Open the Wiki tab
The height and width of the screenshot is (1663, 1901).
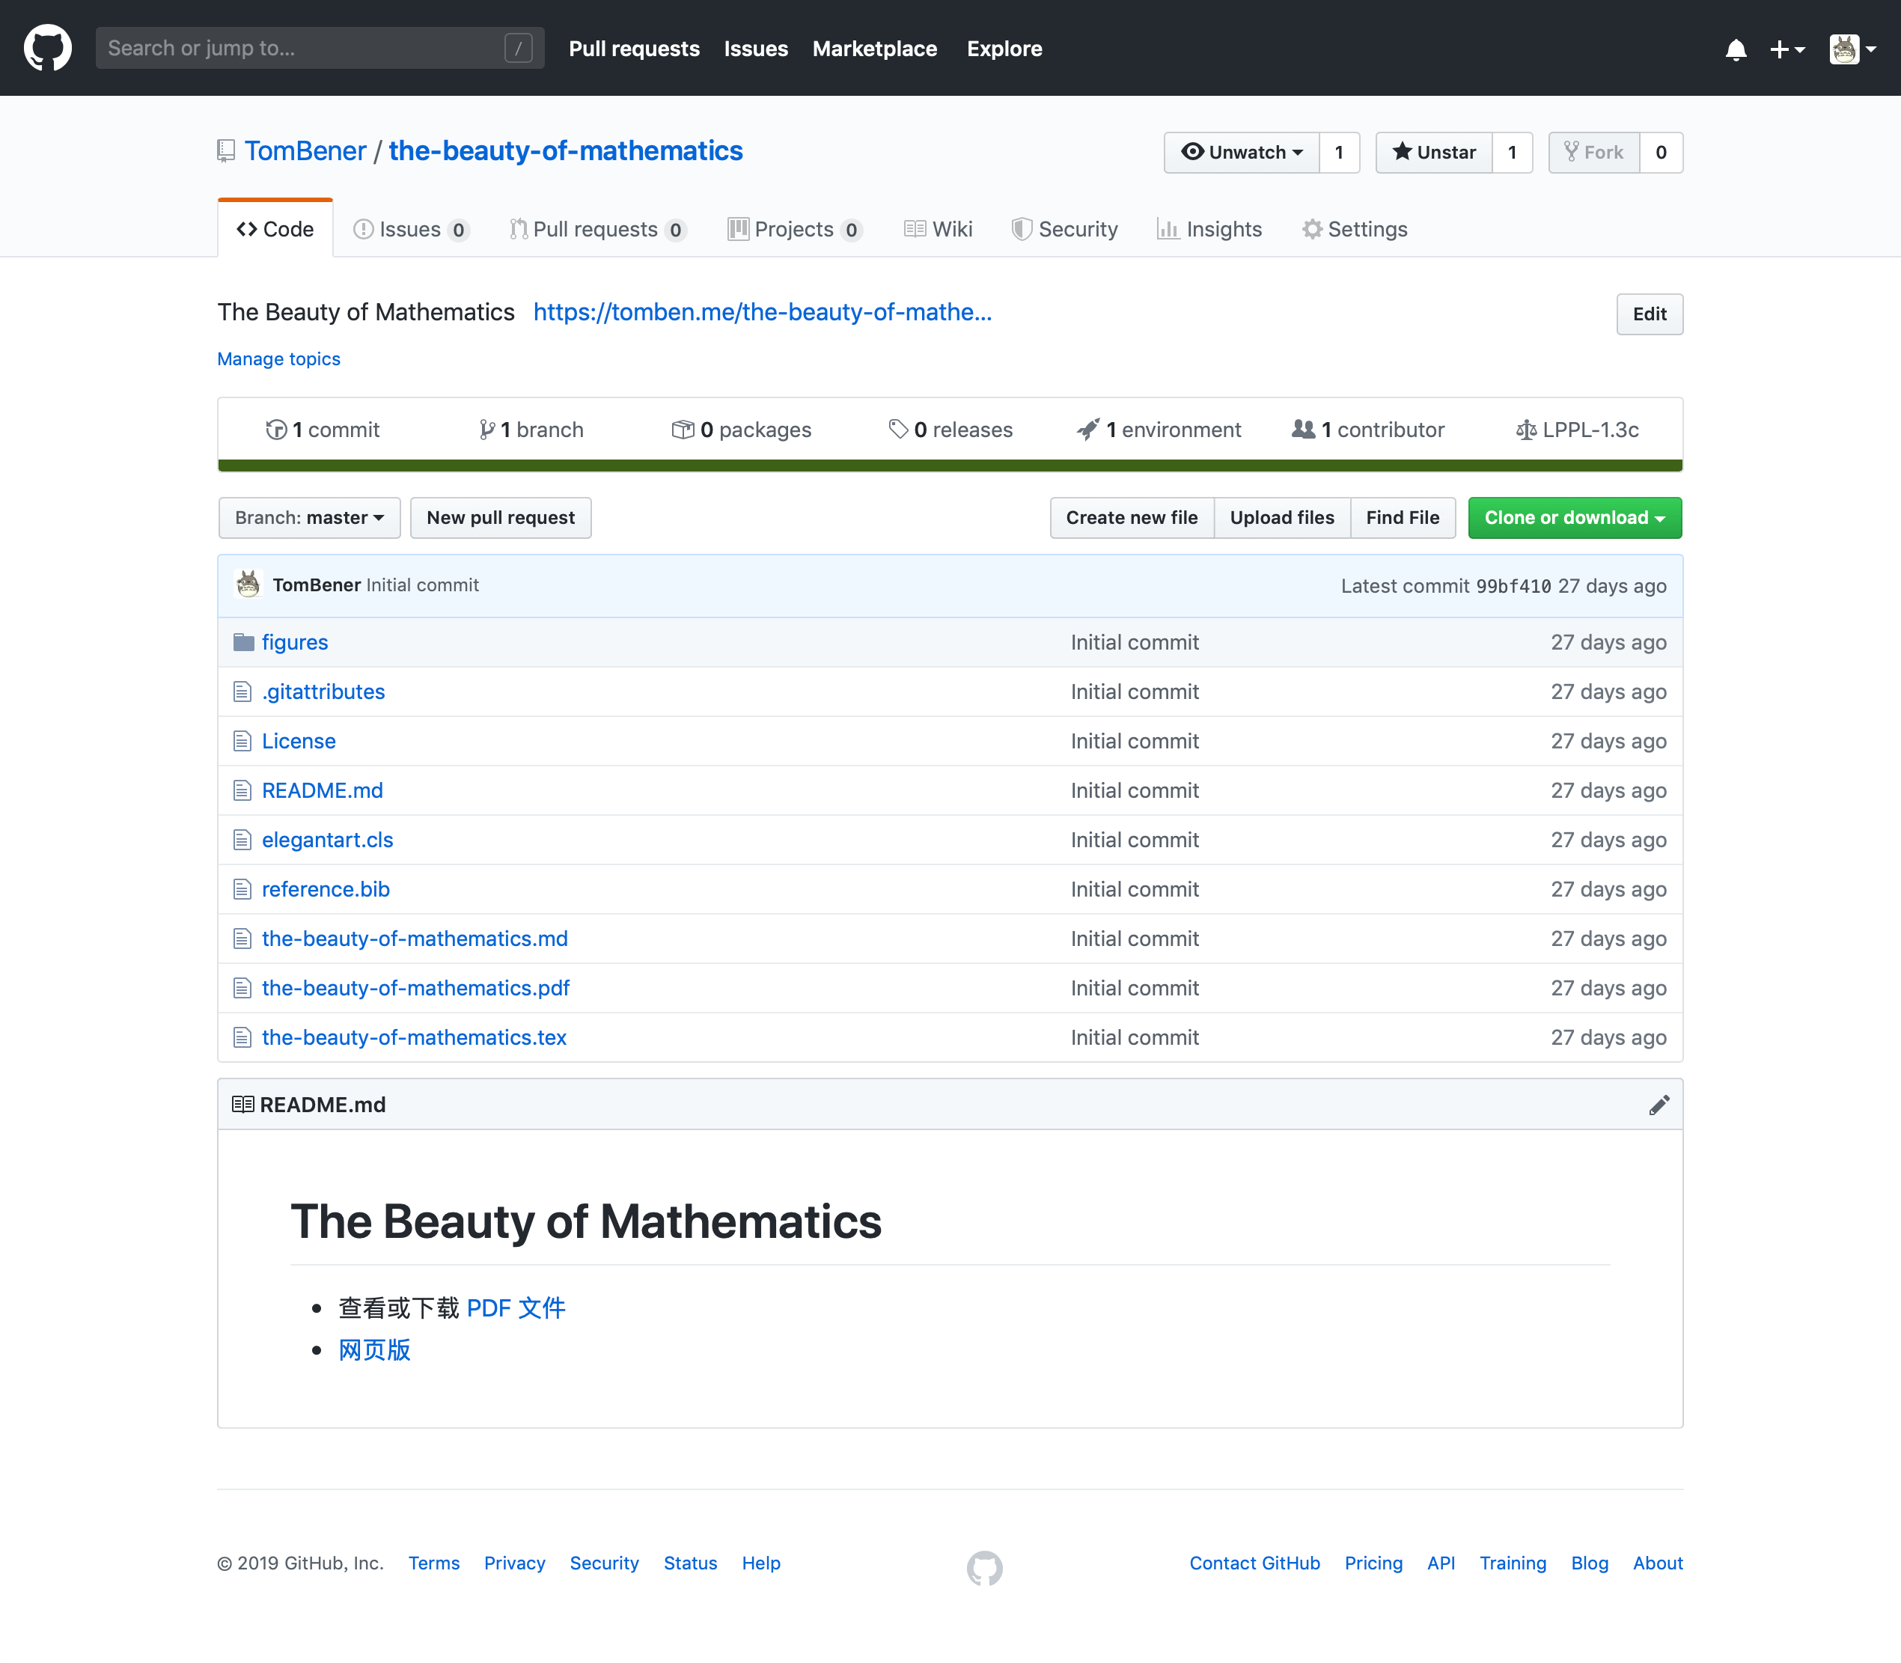click(938, 229)
